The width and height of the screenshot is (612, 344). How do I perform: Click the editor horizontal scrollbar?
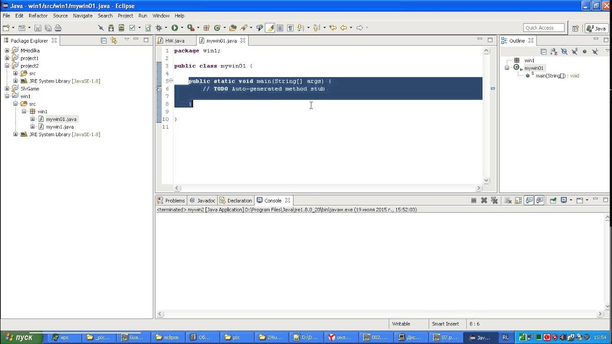(328, 188)
